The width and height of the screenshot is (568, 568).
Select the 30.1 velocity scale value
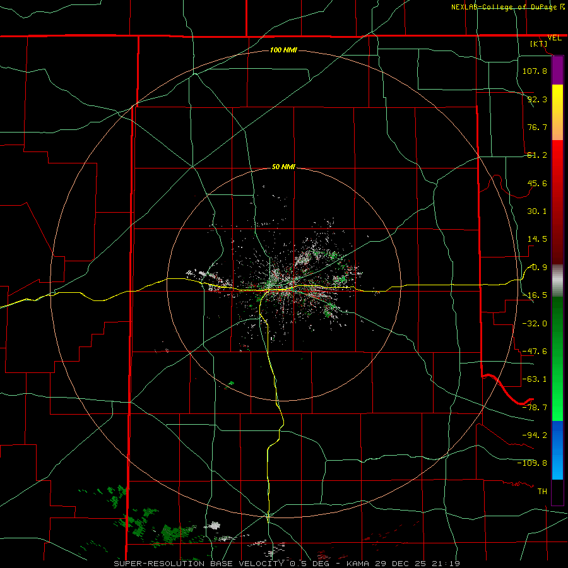[x=537, y=211]
